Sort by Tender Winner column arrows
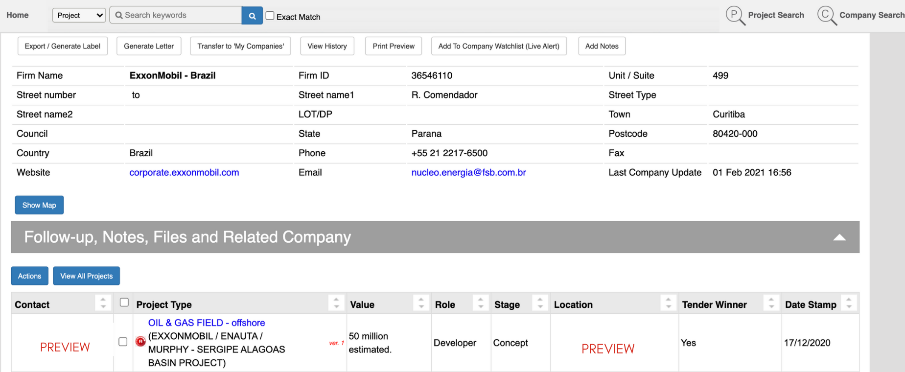Screen dimensions: 905x372 (x=771, y=303)
